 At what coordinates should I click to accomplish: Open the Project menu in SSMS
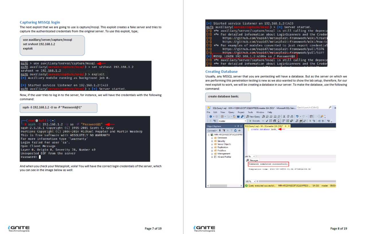coord(241,112)
